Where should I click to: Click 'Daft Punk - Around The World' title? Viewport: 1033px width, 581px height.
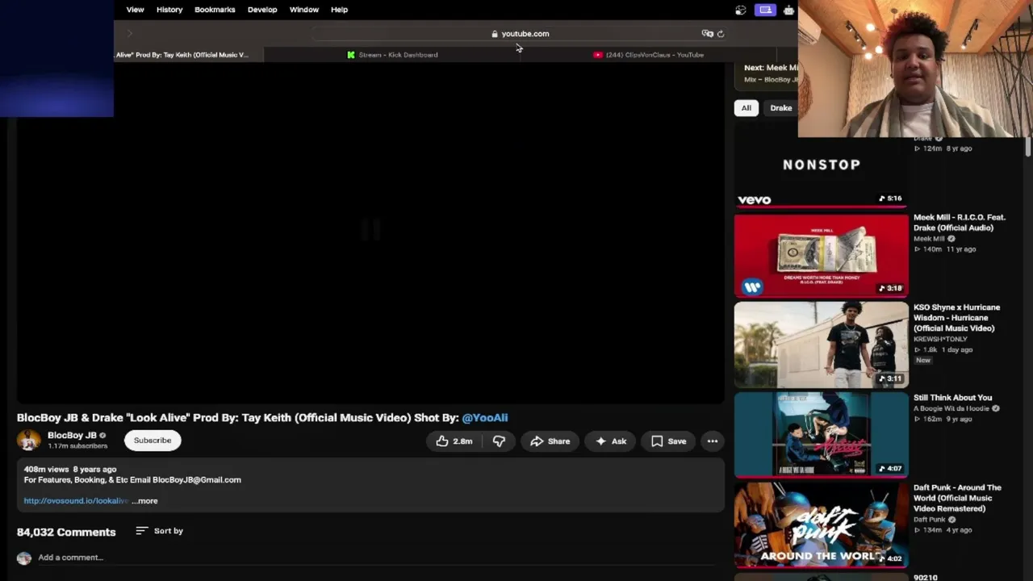pyautogui.click(x=957, y=498)
